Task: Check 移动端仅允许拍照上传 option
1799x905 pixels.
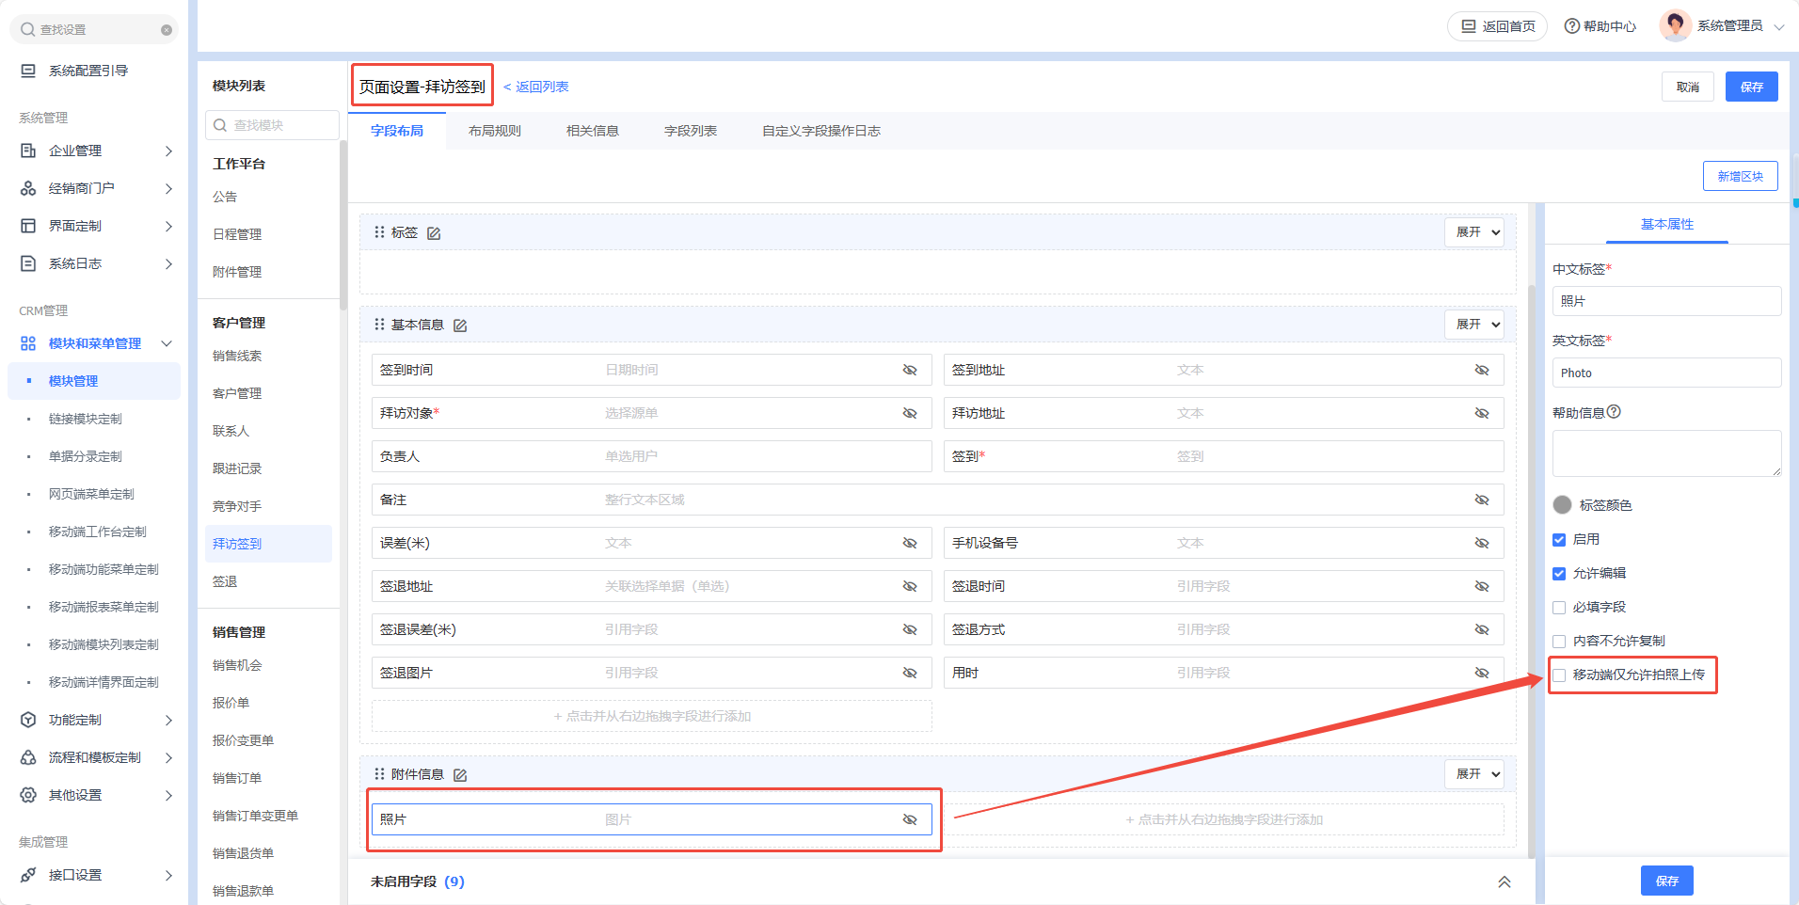Action: click(1559, 675)
